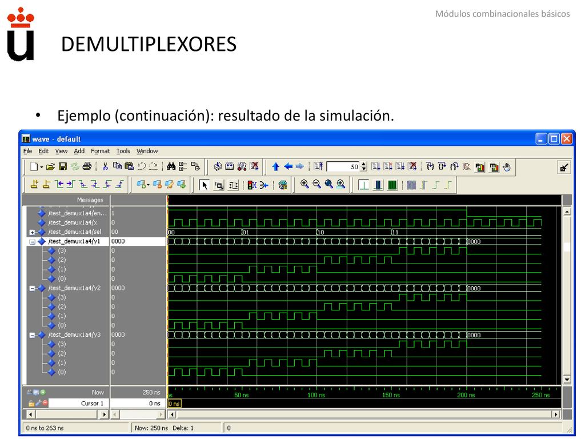This screenshot has height=439, width=585.
Task: Click the Restart simulation icon
Action: (318, 166)
